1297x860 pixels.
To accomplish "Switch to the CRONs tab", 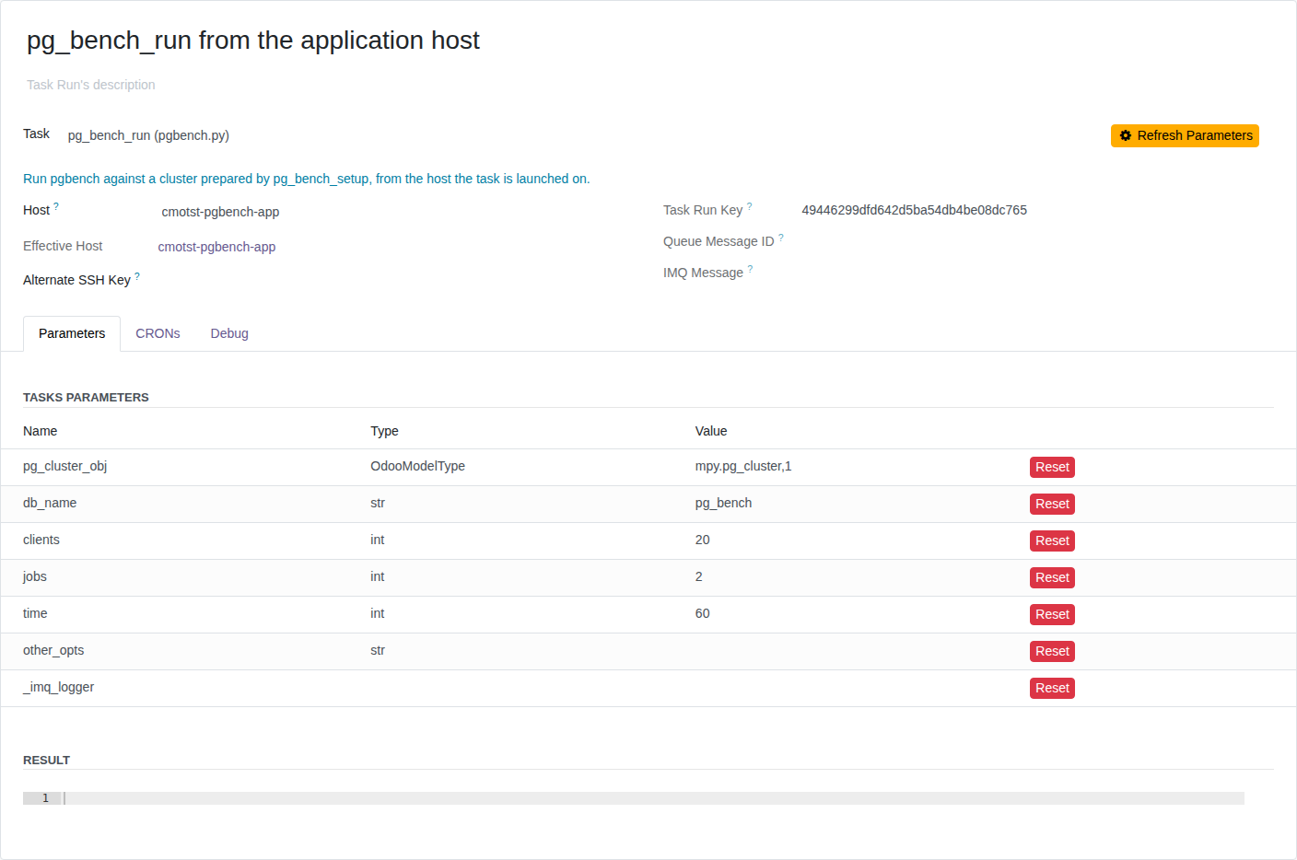I will pyautogui.click(x=158, y=333).
